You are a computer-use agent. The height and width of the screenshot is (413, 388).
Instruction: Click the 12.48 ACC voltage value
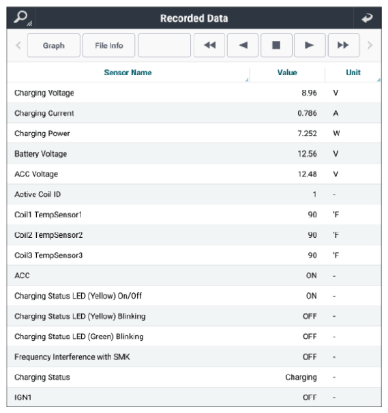(x=307, y=174)
